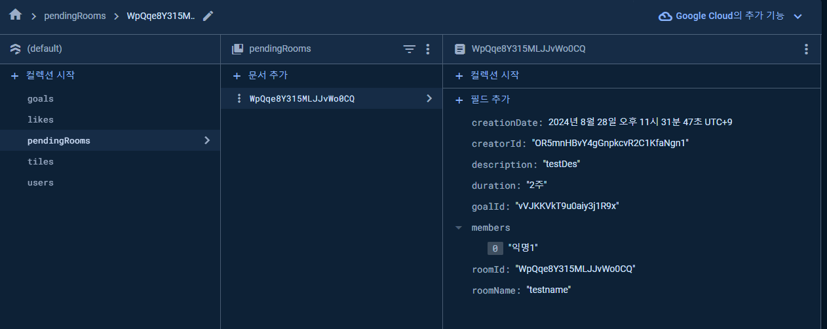Click the roomName field name

(x=495, y=290)
